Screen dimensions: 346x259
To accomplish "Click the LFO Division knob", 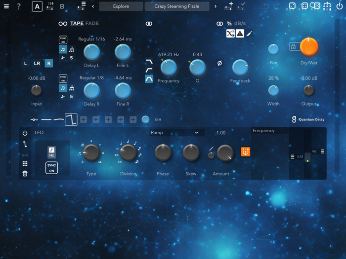I will click(x=128, y=152).
